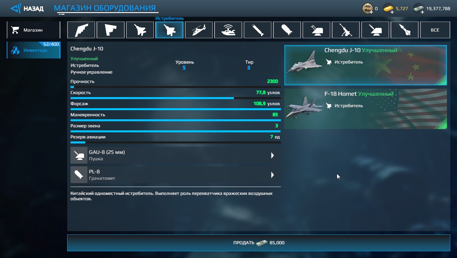Select the Chengdu J-10 Улучшенный card

click(x=366, y=65)
